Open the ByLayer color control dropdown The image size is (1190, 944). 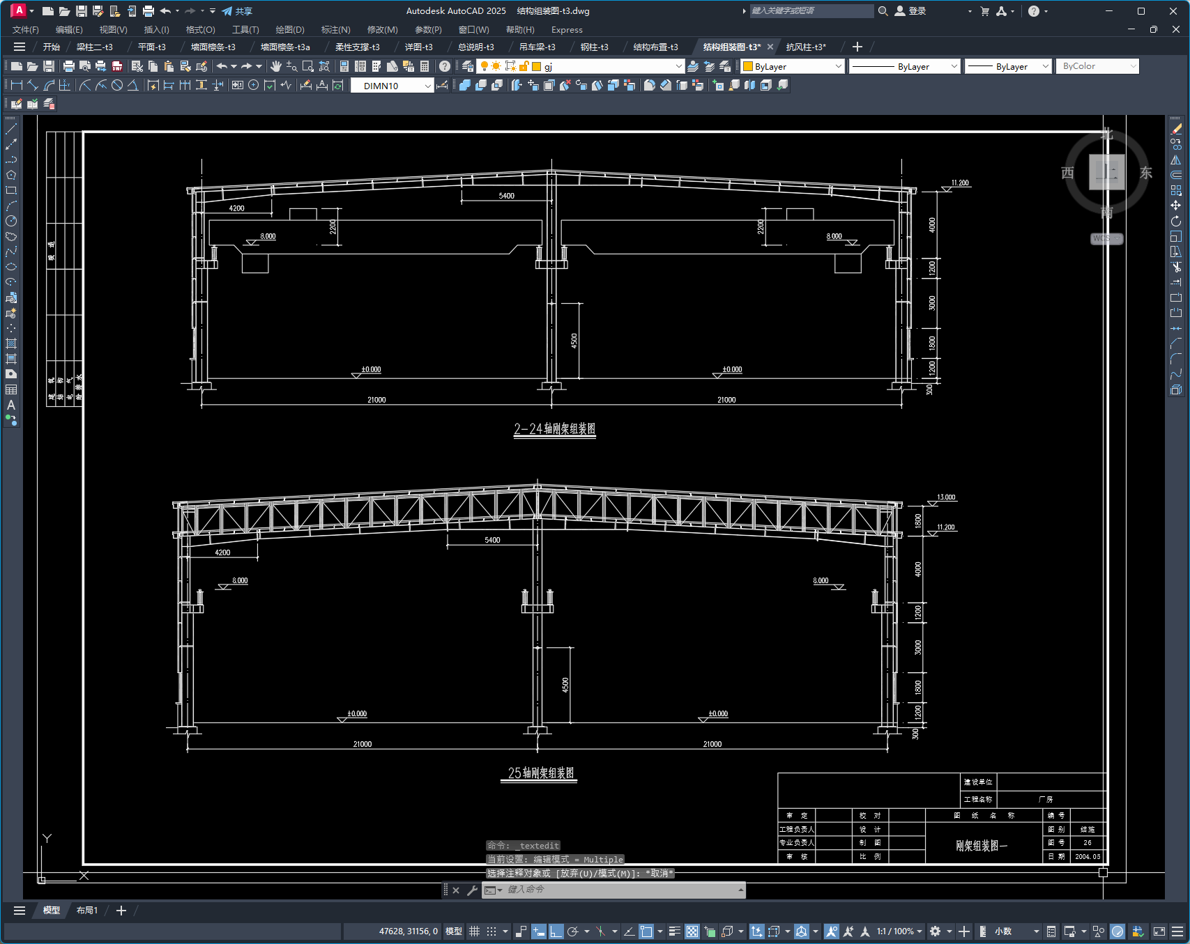[838, 66]
